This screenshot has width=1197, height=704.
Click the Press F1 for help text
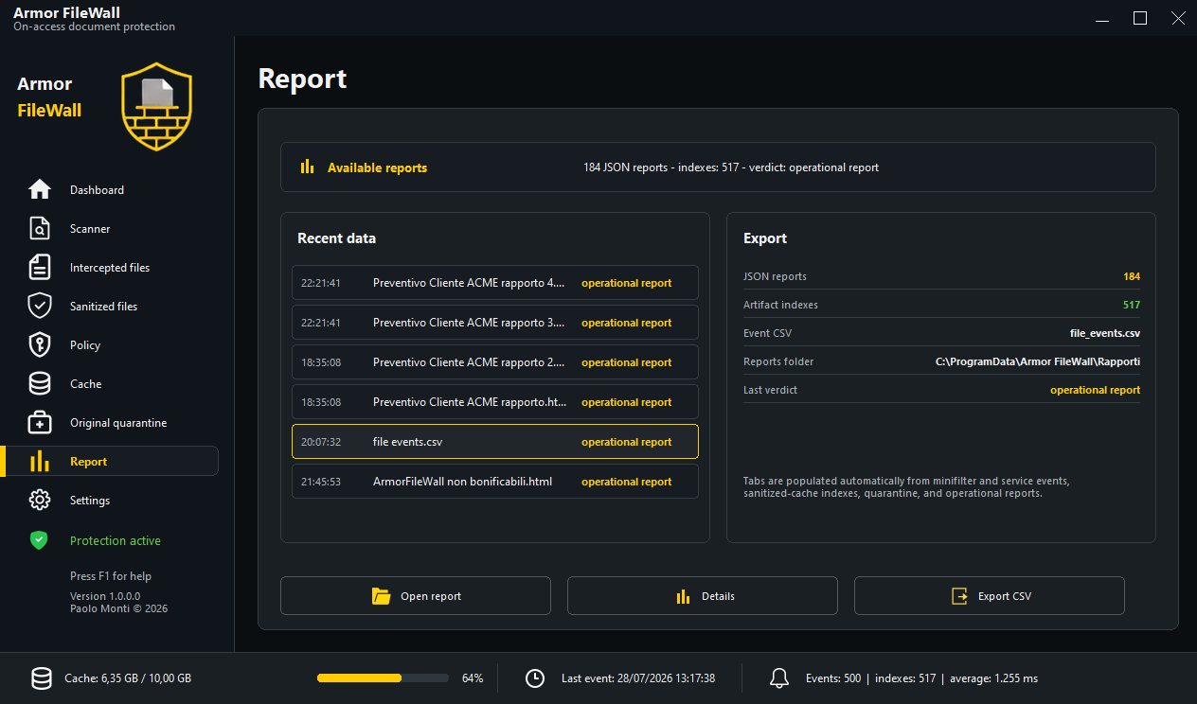(x=111, y=576)
